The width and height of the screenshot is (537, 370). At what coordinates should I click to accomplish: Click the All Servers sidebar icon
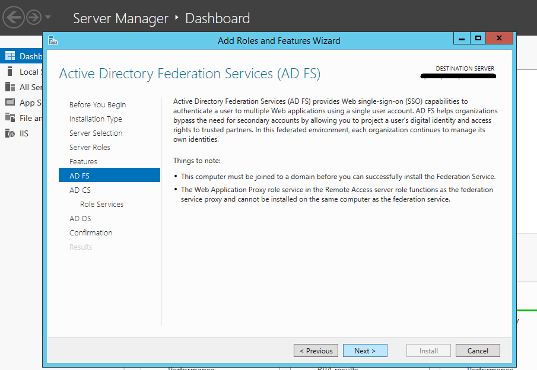9,87
